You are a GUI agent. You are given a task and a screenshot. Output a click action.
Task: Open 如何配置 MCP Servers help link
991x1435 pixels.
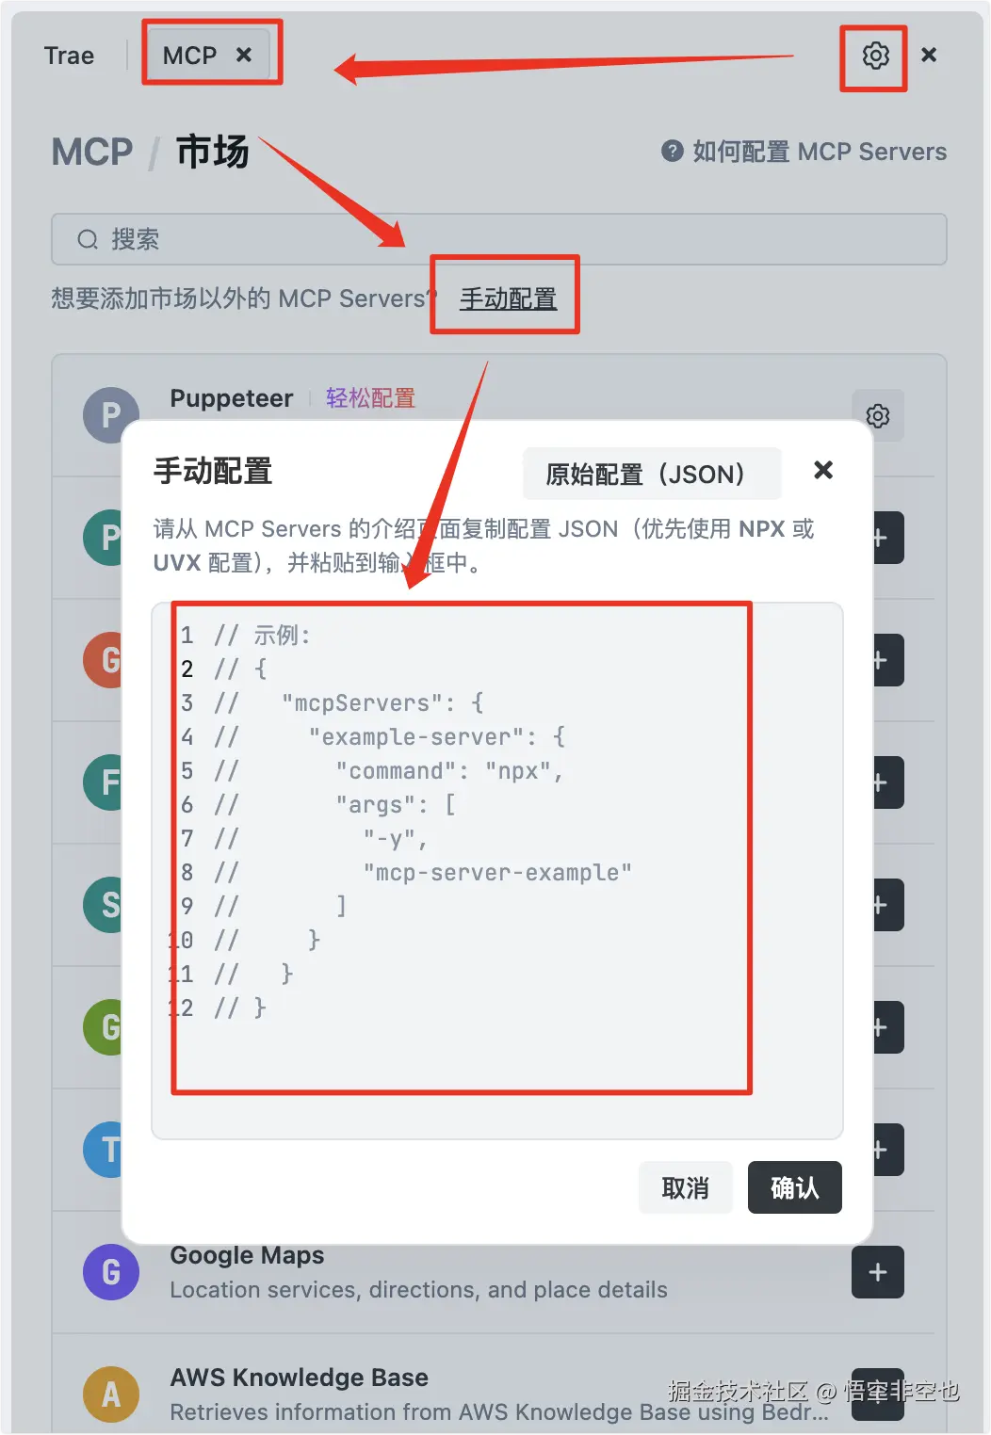click(x=820, y=152)
